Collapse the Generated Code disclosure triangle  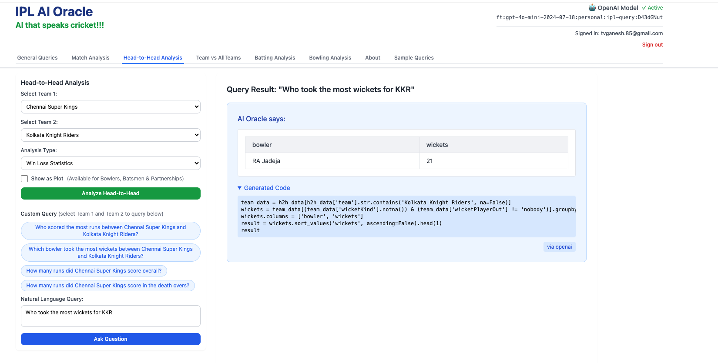[x=239, y=188]
